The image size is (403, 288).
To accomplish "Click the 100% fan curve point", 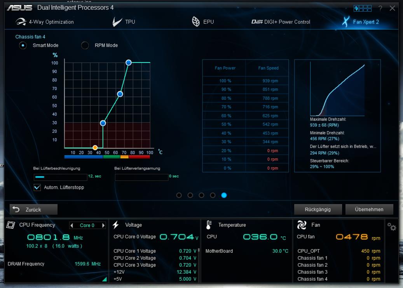I will [x=129, y=63].
